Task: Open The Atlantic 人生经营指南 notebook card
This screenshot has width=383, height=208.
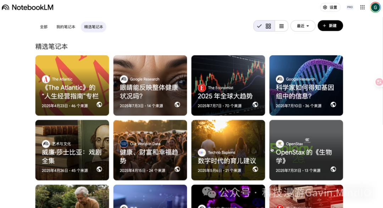Action: (x=72, y=85)
